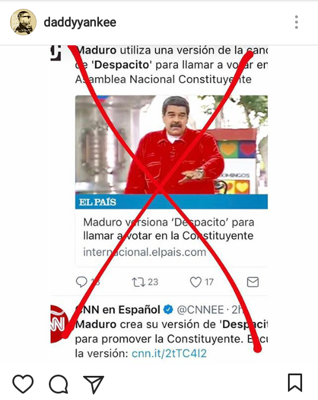This screenshot has width=318, height=400.
Task: Click the tweet reply bubble icon
Action: (82, 282)
